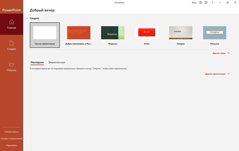This screenshot has height=151, width=239.
Task: Click the sad face feedback icon
Action: pos(206,2)
